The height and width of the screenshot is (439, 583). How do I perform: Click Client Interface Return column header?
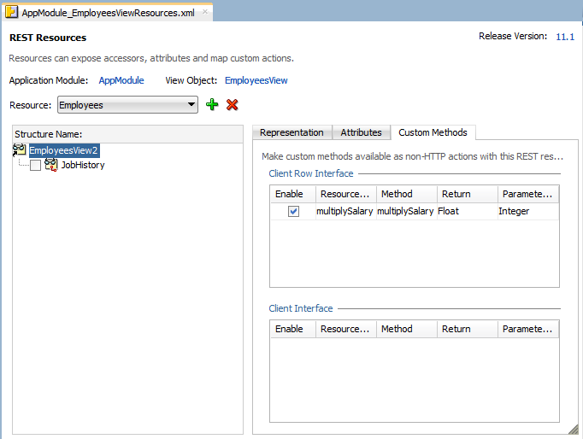[468, 329]
